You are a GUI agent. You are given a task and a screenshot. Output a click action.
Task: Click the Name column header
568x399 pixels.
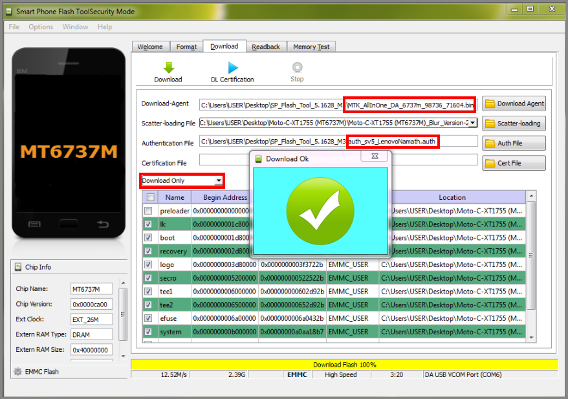pos(175,197)
